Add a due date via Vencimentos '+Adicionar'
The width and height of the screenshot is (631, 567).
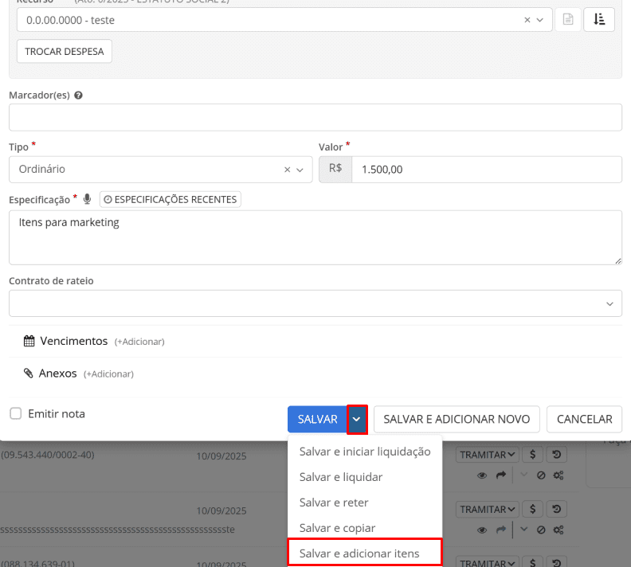[x=139, y=342]
